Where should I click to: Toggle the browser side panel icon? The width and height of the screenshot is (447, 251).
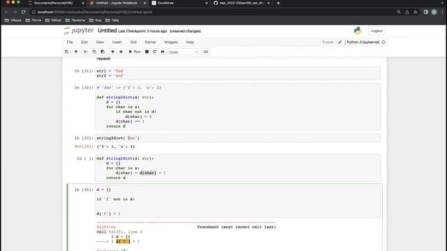pos(425,12)
